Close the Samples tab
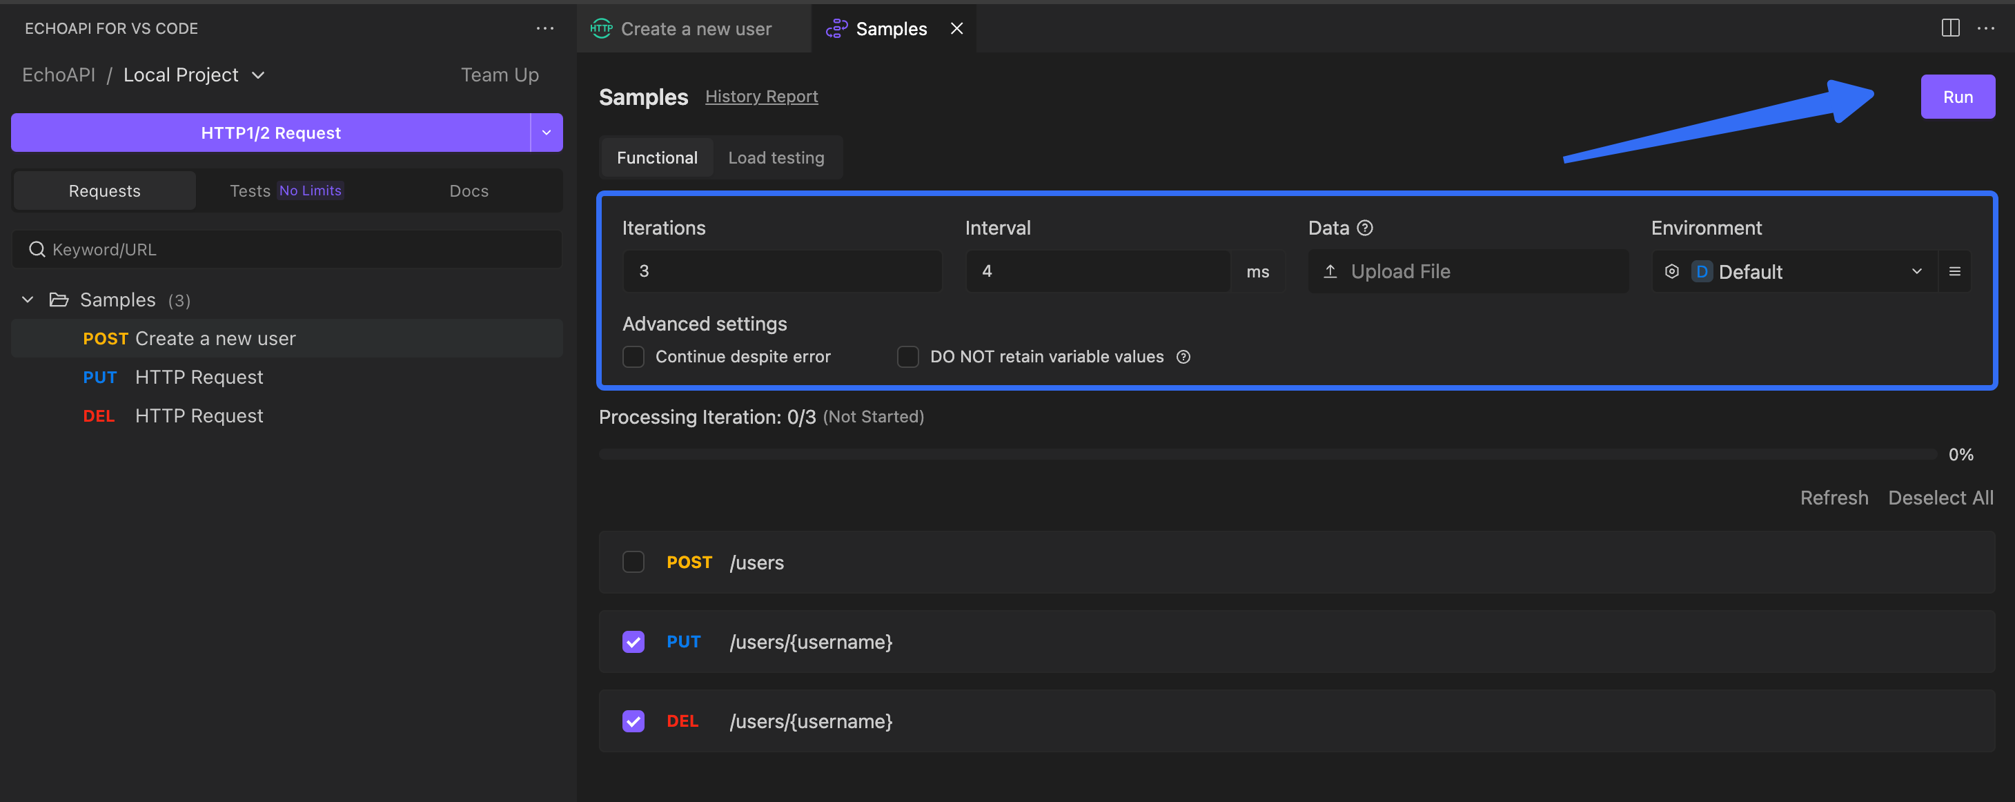This screenshot has height=802, width=2015. (x=956, y=29)
